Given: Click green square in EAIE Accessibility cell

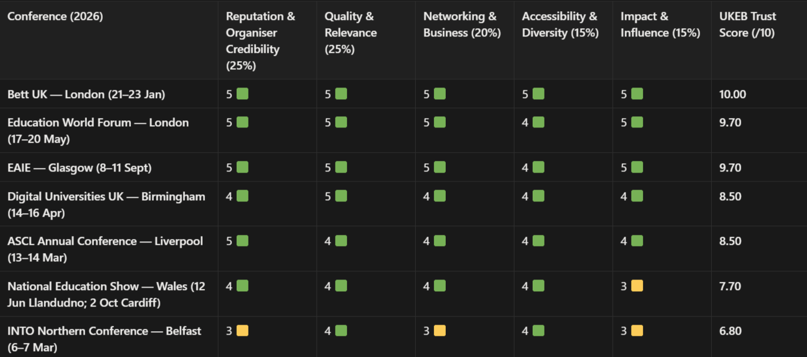Looking at the screenshot, I should click(538, 167).
